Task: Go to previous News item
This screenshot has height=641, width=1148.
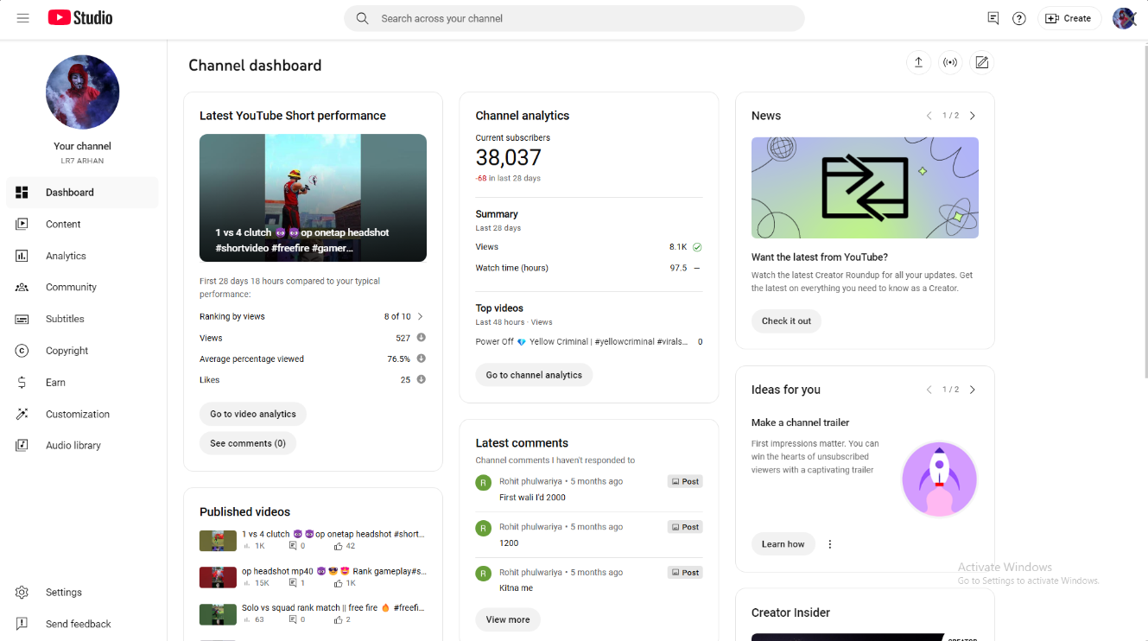Action: 929,116
